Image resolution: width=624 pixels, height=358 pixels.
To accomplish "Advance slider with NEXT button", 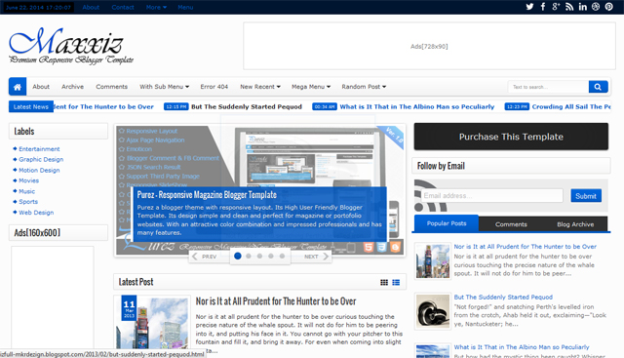I will coord(317,257).
